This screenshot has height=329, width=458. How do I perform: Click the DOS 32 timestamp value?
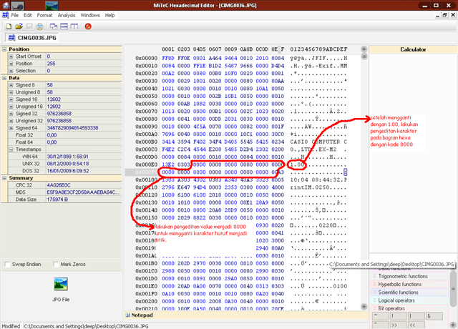(x=67, y=171)
